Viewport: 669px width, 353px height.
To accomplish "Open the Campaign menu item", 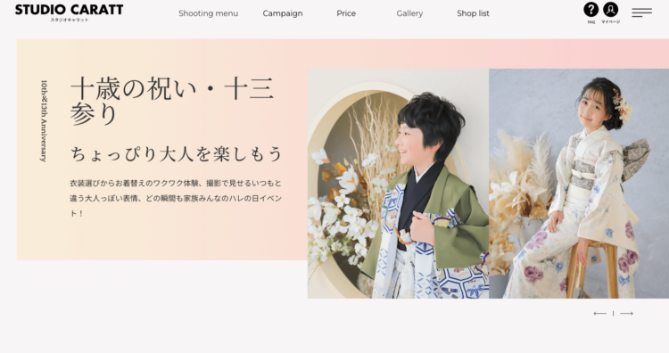I will coord(283,13).
